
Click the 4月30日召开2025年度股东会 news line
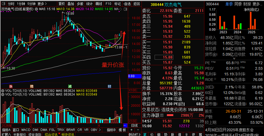[230, 130]
